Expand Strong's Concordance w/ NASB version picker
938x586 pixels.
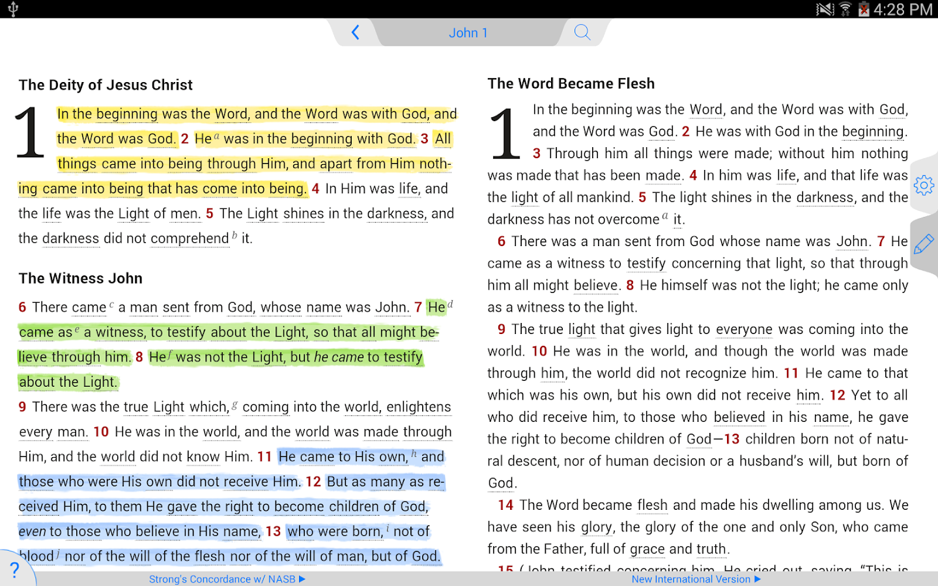(227, 579)
